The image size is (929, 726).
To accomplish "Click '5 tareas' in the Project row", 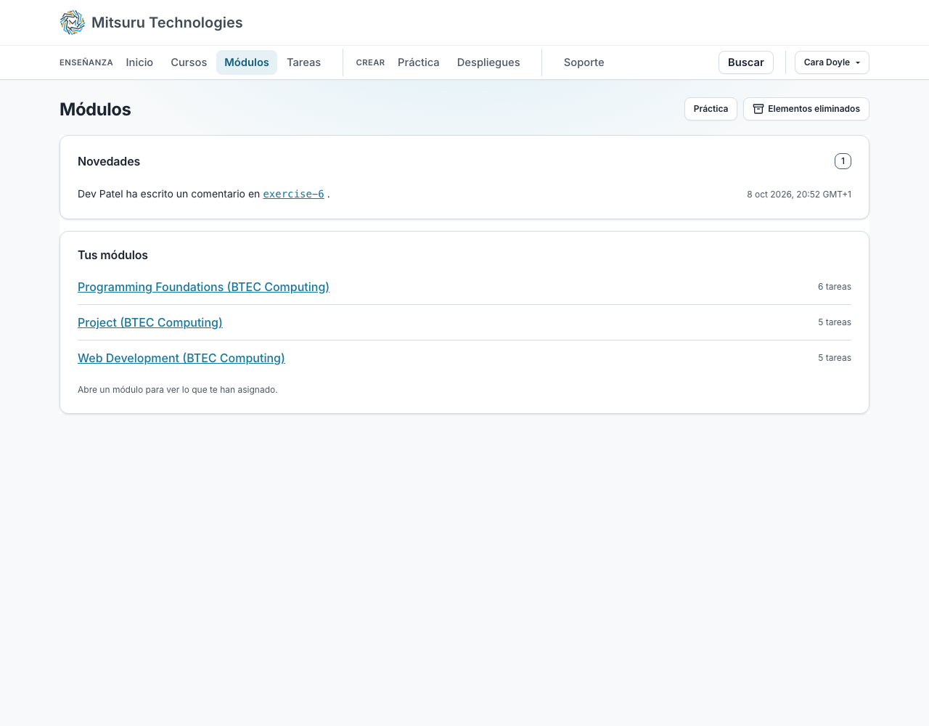I will (x=835, y=322).
